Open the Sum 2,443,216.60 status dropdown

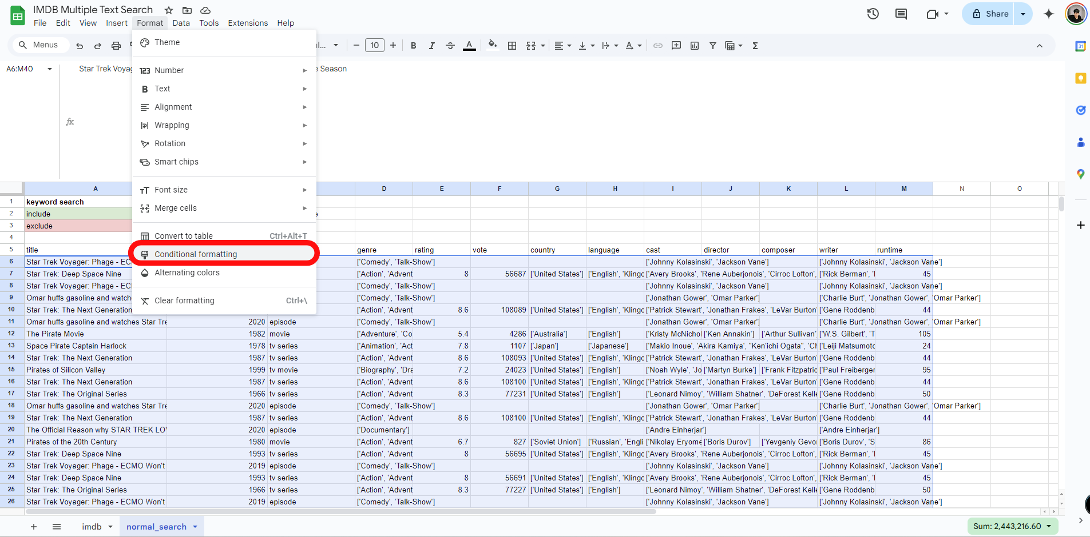point(1012,526)
